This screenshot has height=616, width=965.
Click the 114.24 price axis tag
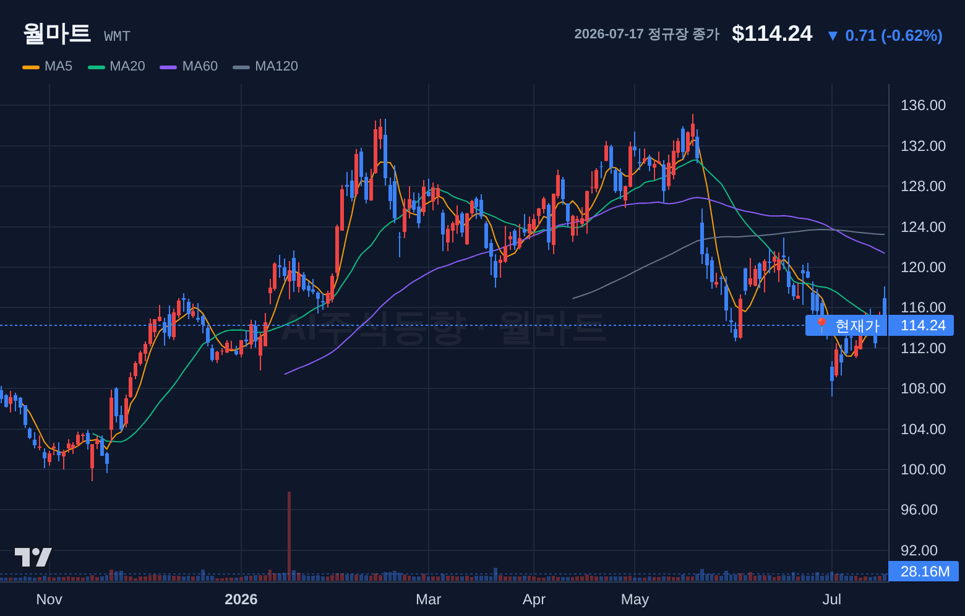coord(922,325)
